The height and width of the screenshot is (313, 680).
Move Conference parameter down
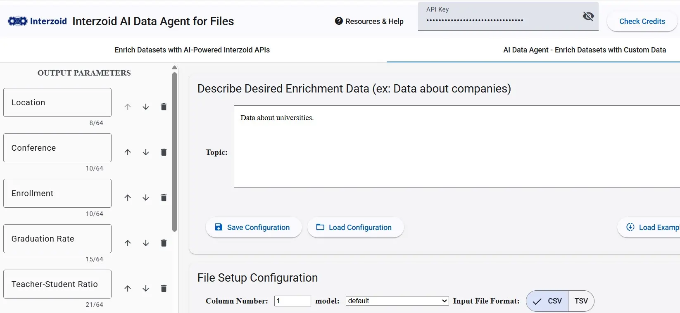[146, 152]
